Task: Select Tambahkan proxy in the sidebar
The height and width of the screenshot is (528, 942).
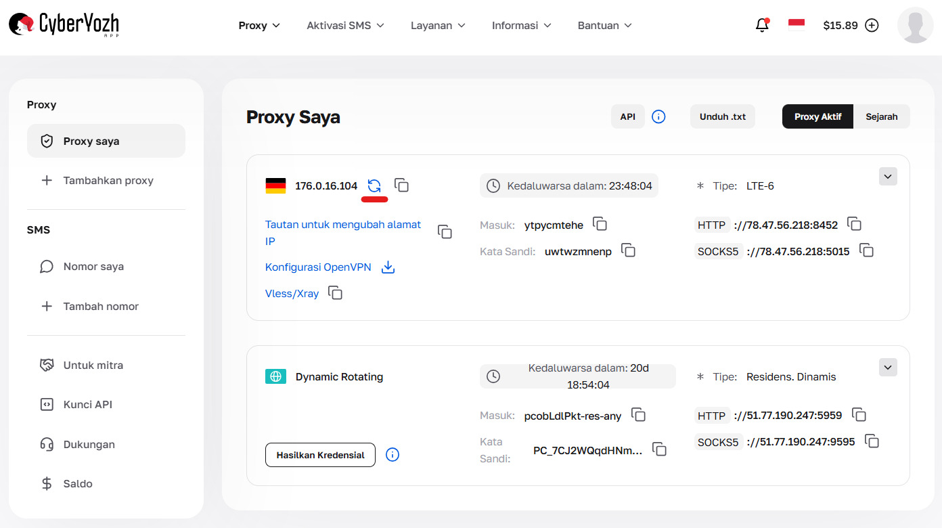Action: pyautogui.click(x=108, y=180)
